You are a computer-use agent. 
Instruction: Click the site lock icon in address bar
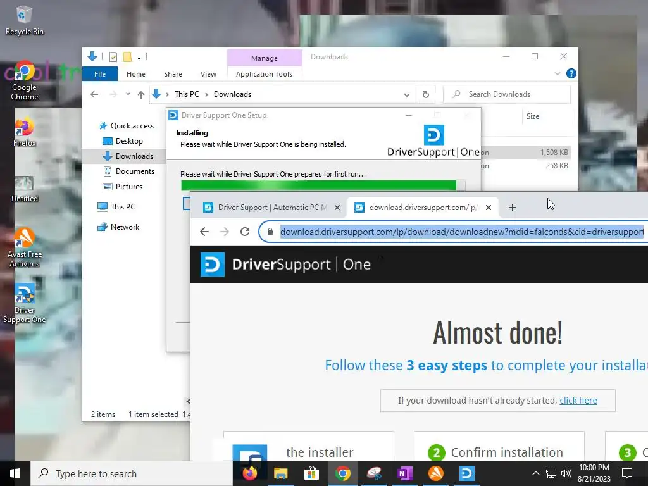click(270, 232)
